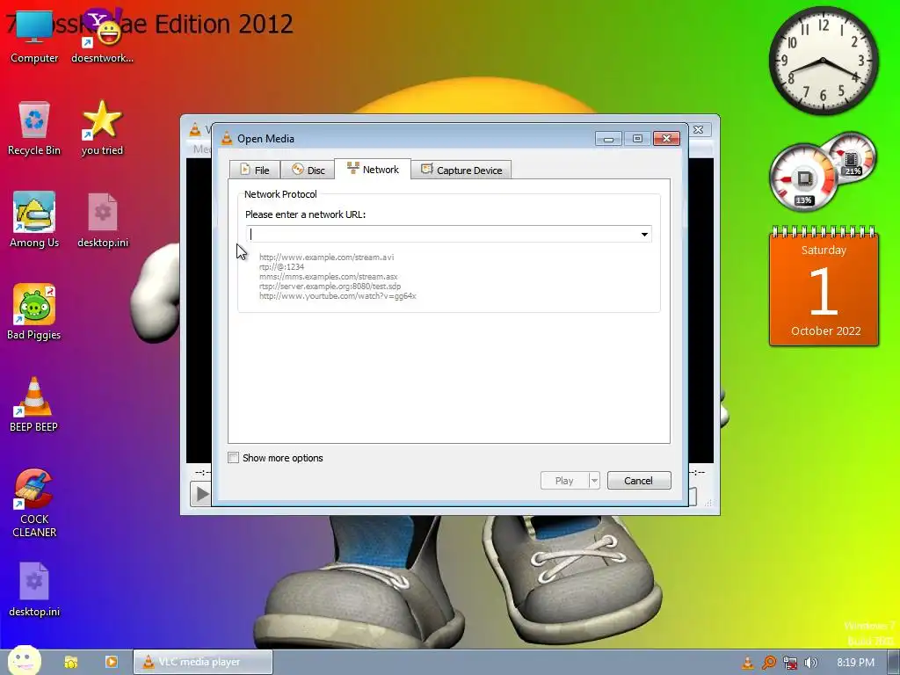Viewport: 900px width, 675px height.
Task: Open the network tray icon
Action: click(790, 663)
